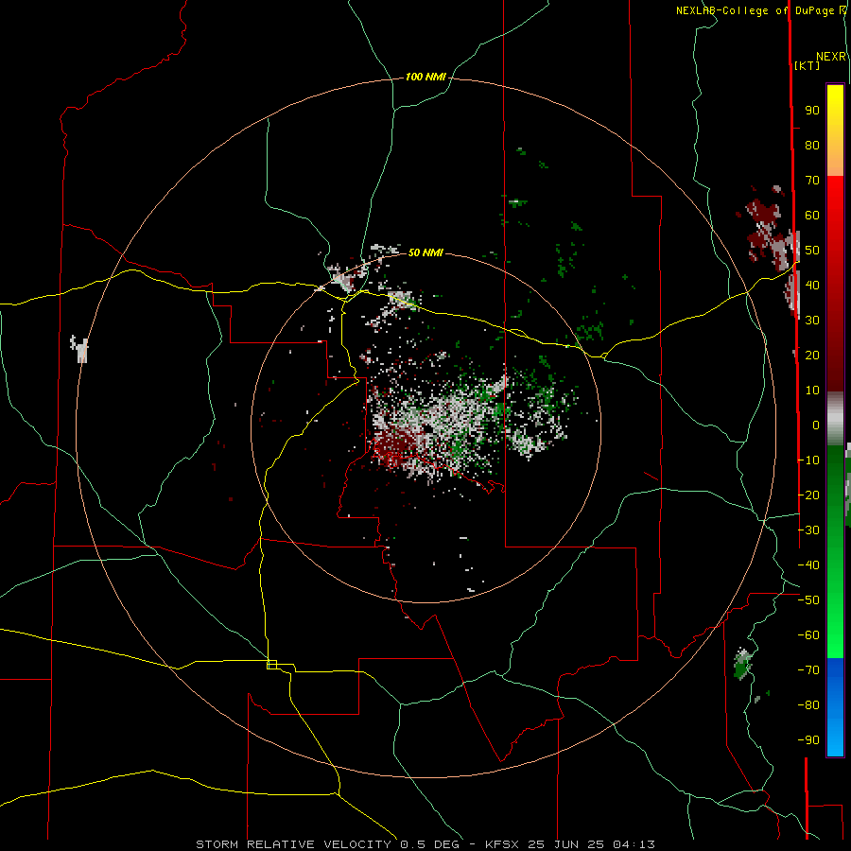The height and width of the screenshot is (851, 851).
Task: Click the 70 value on the velocity scale
Action: coord(812,181)
